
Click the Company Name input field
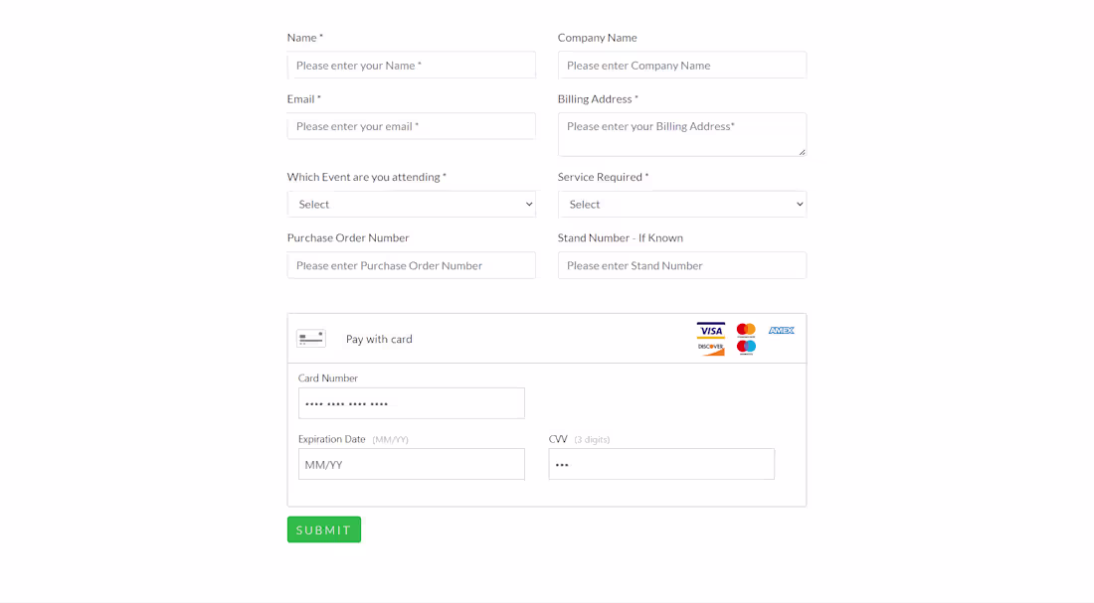point(681,65)
